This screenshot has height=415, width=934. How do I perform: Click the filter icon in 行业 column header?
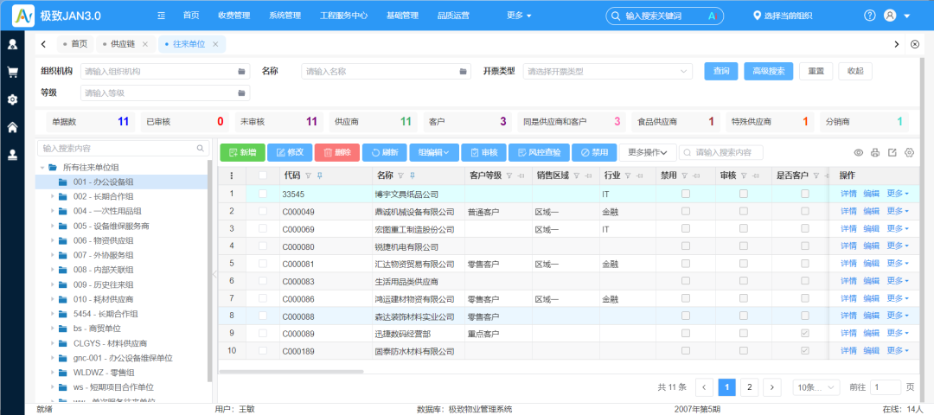(x=628, y=176)
